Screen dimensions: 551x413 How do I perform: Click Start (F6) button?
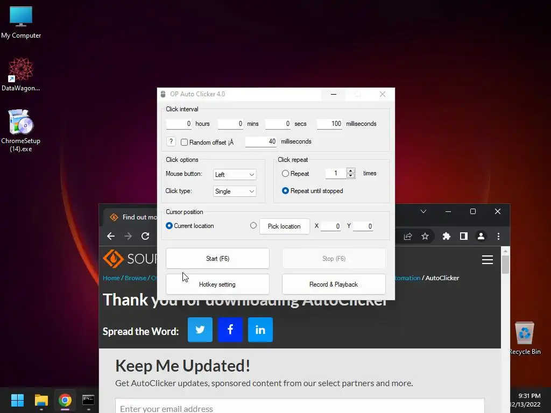(x=217, y=259)
